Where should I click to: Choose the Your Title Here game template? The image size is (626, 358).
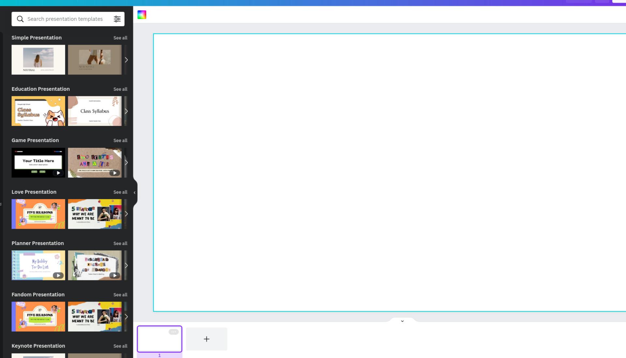(x=38, y=163)
